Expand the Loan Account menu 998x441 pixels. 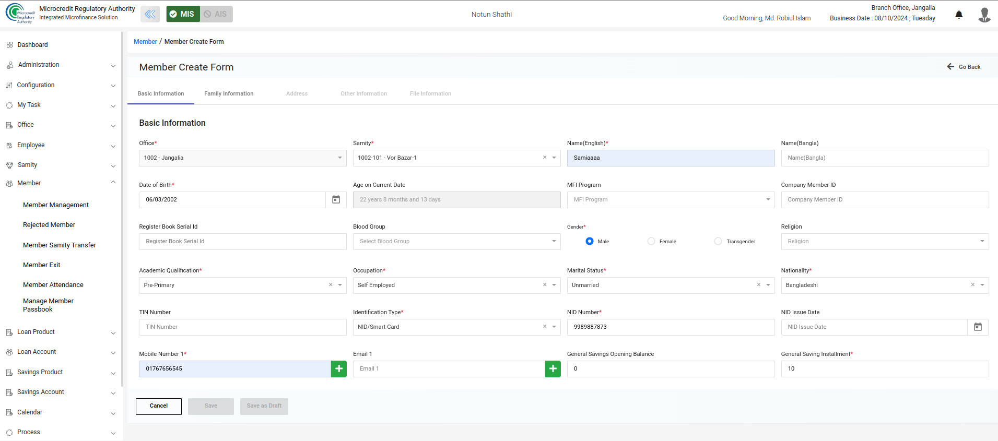(x=113, y=353)
